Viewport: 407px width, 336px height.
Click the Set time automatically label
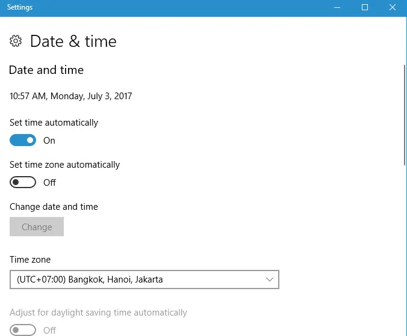(54, 123)
